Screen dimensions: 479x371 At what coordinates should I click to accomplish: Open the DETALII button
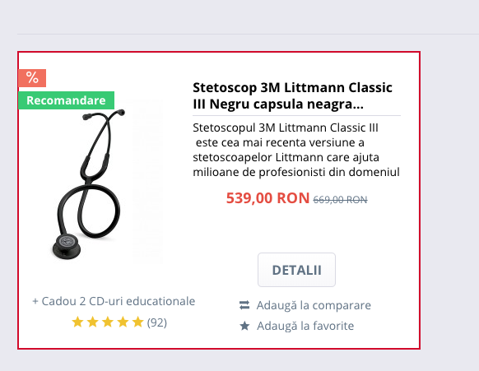(296, 270)
